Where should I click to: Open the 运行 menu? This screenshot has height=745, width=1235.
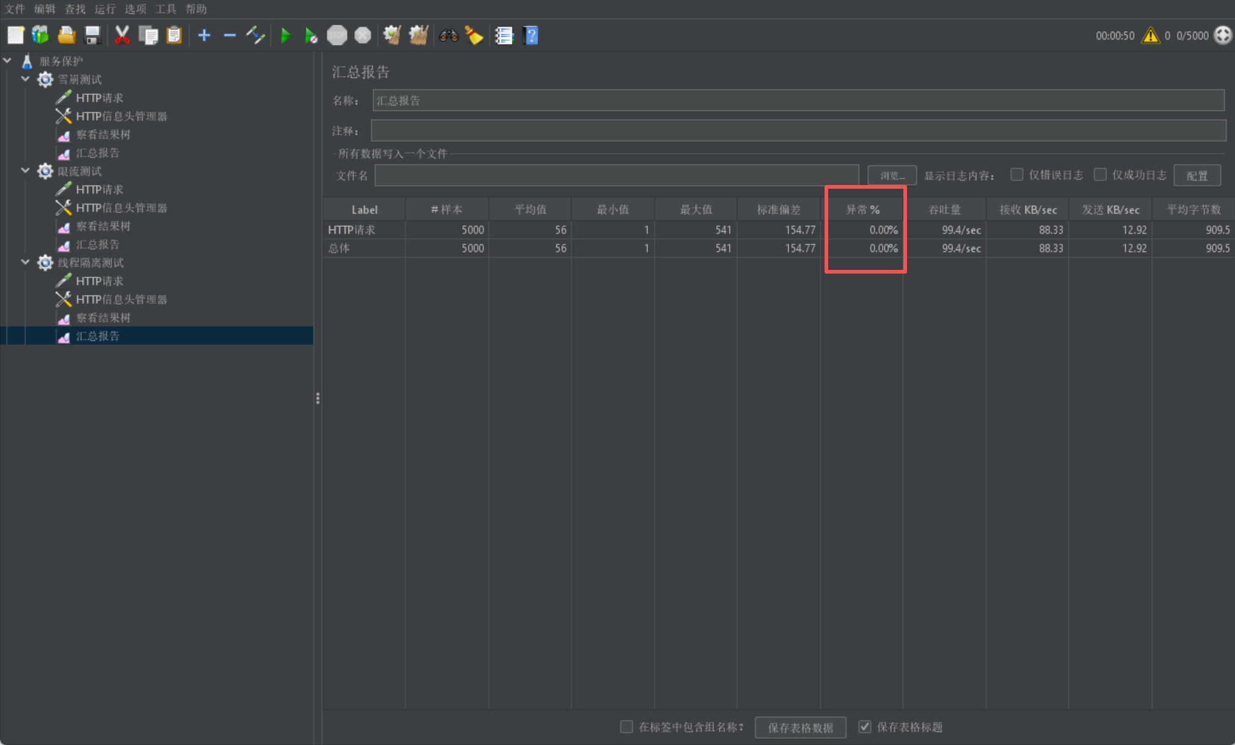point(104,9)
